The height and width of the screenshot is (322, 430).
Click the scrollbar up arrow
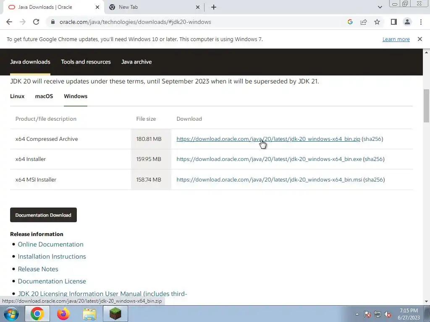pyautogui.click(x=426, y=52)
